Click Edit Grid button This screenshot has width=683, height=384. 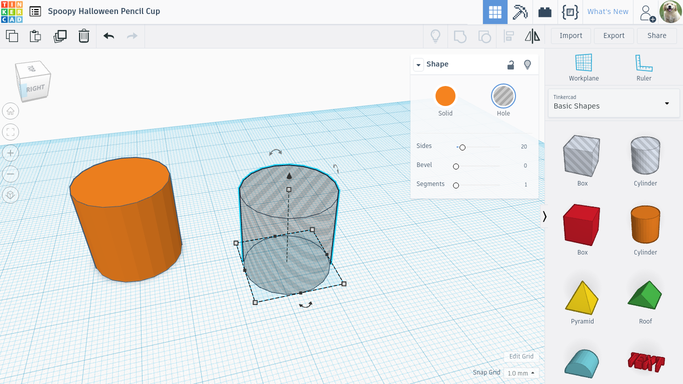(x=521, y=356)
